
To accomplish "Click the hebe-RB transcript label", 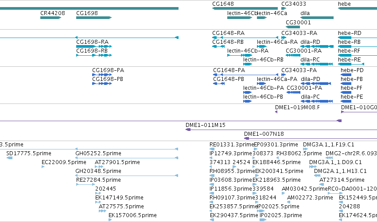I will [350, 42].
